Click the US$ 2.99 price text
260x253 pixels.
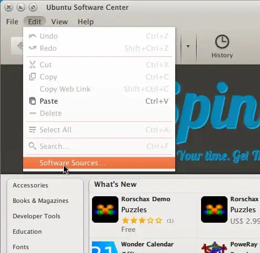(x=245, y=221)
